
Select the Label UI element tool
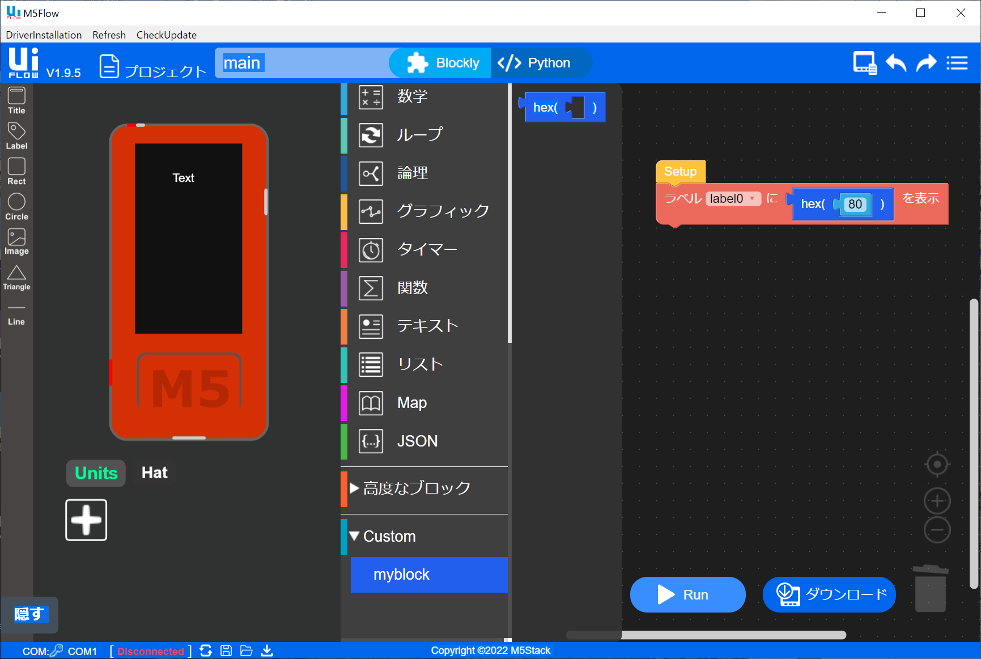[x=16, y=136]
